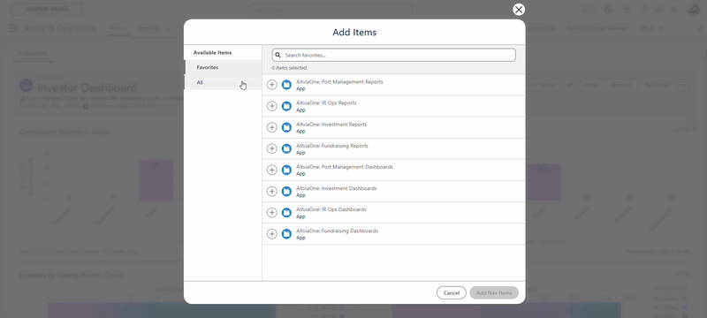Click the global search bar behind the dialog
Viewport: 707px width, 318px height.
coord(331,10)
